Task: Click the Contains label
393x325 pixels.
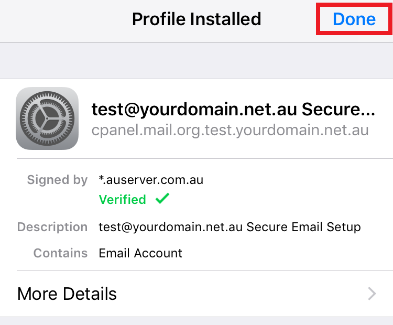Action: coord(60,253)
